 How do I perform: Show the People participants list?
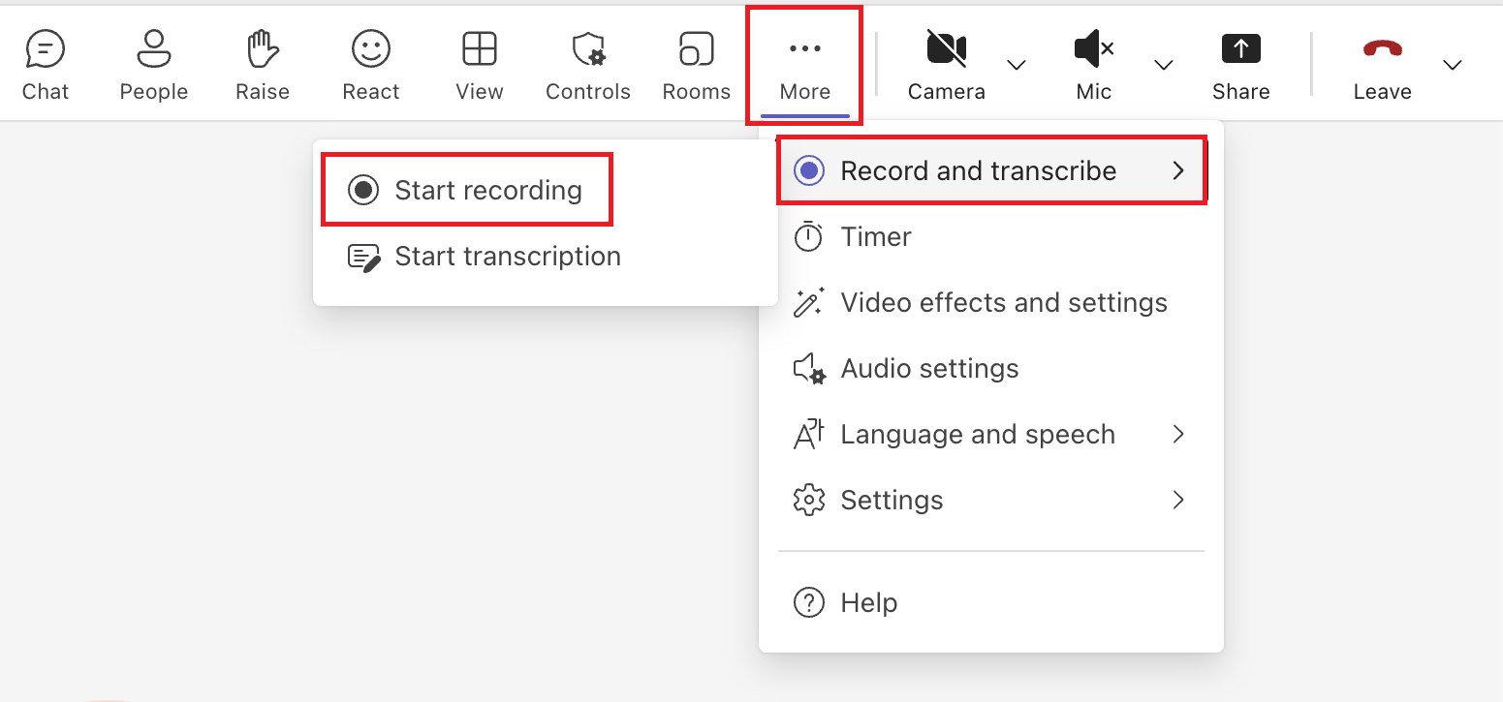click(x=153, y=65)
